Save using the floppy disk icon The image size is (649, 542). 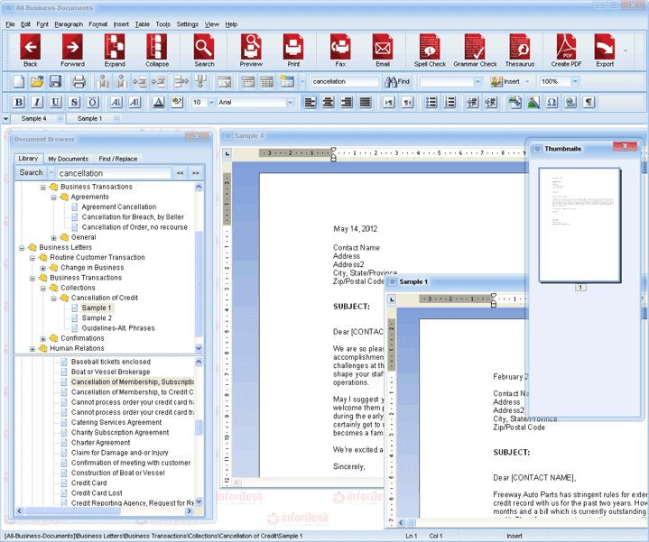click(55, 81)
